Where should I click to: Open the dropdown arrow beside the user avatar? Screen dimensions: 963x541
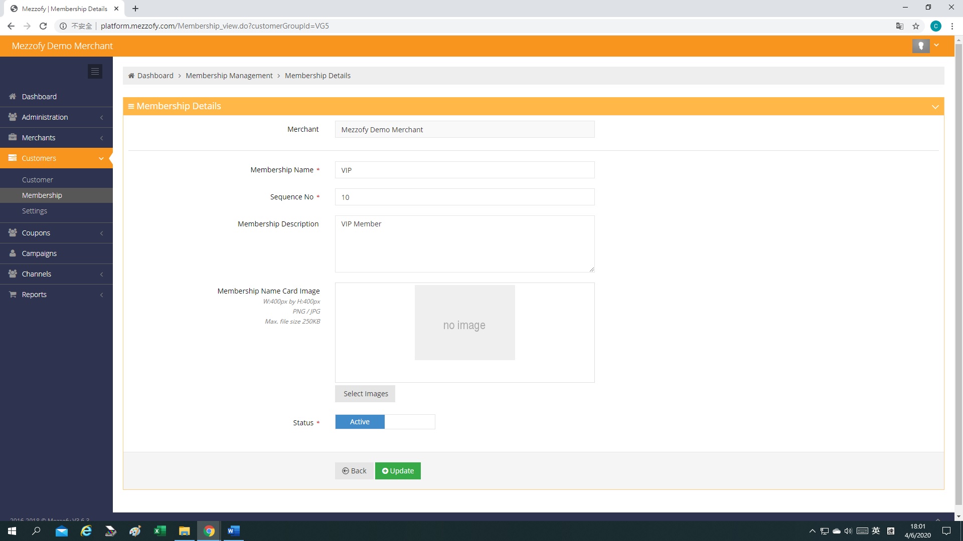click(936, 46)
